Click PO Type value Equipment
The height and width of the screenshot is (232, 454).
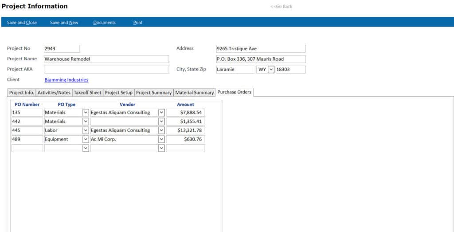point(63,139)
